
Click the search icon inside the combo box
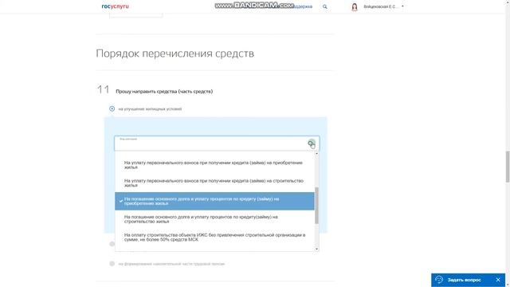(x=311, y=143)
